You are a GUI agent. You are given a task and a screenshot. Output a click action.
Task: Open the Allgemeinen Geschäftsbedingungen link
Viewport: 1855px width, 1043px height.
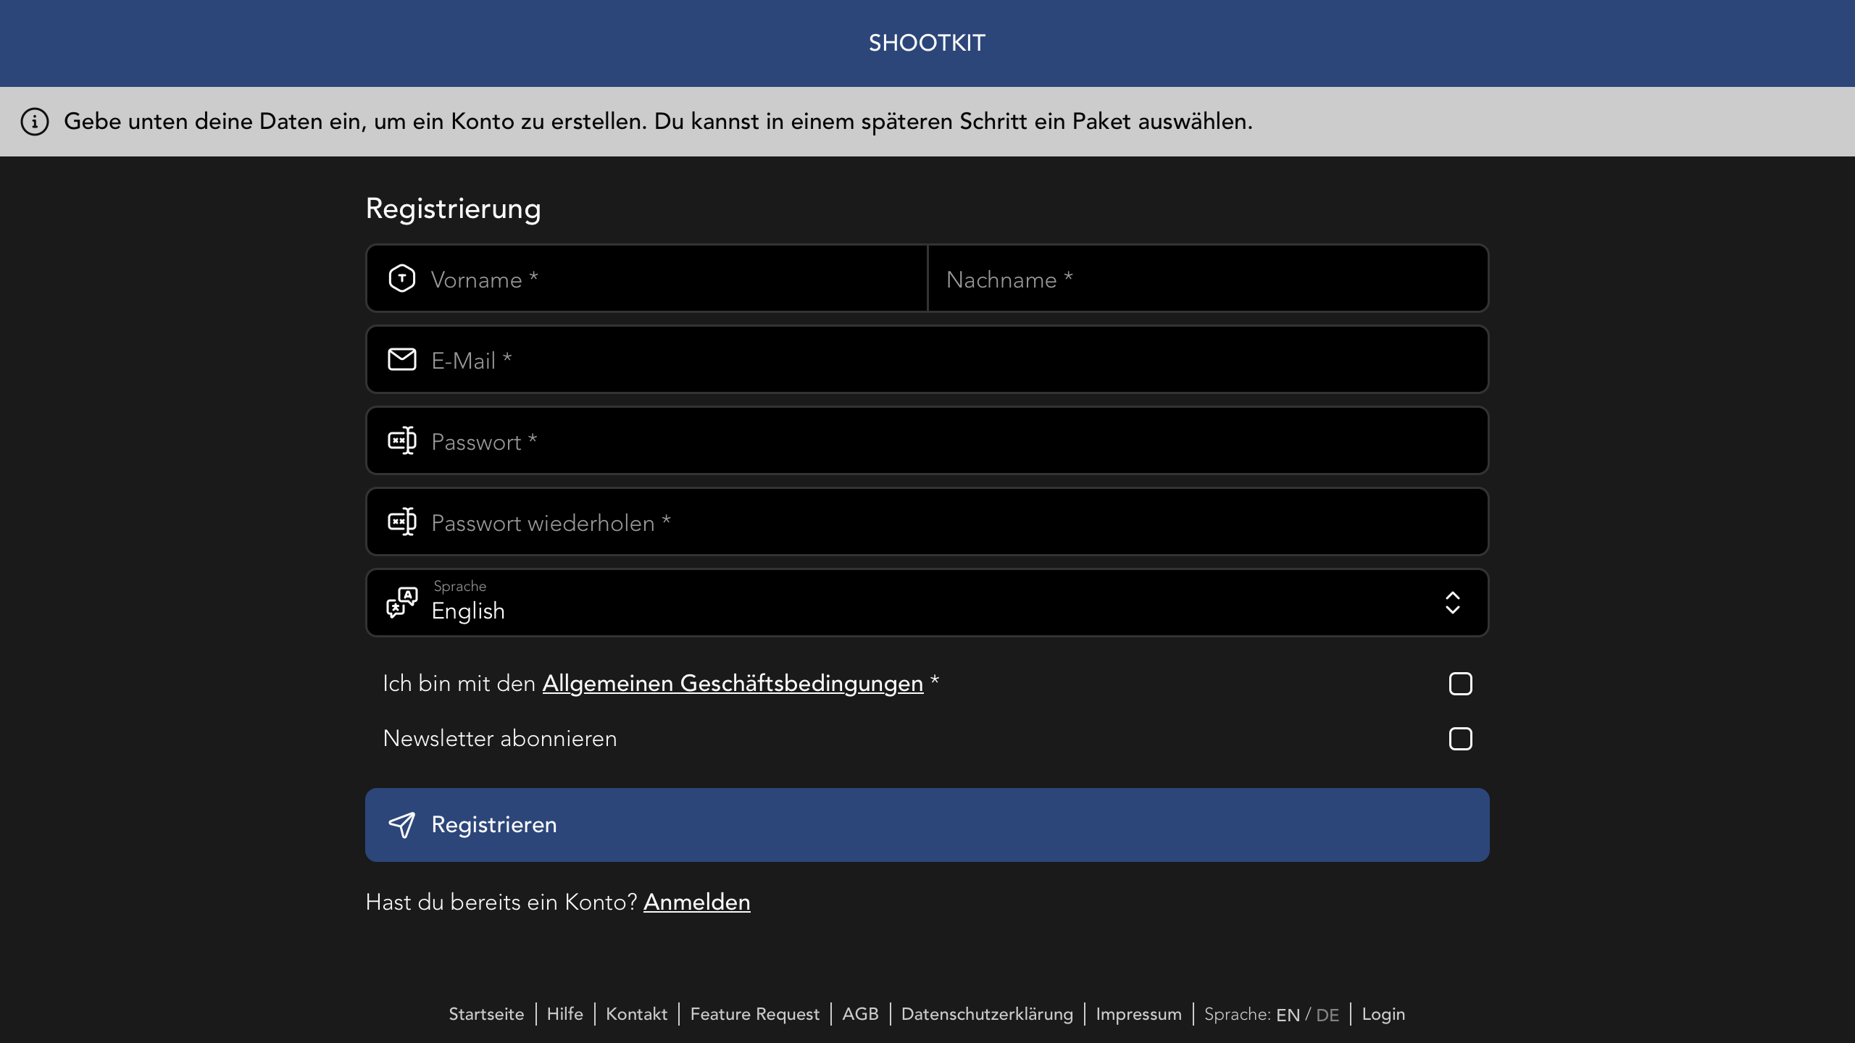[733, 683]
